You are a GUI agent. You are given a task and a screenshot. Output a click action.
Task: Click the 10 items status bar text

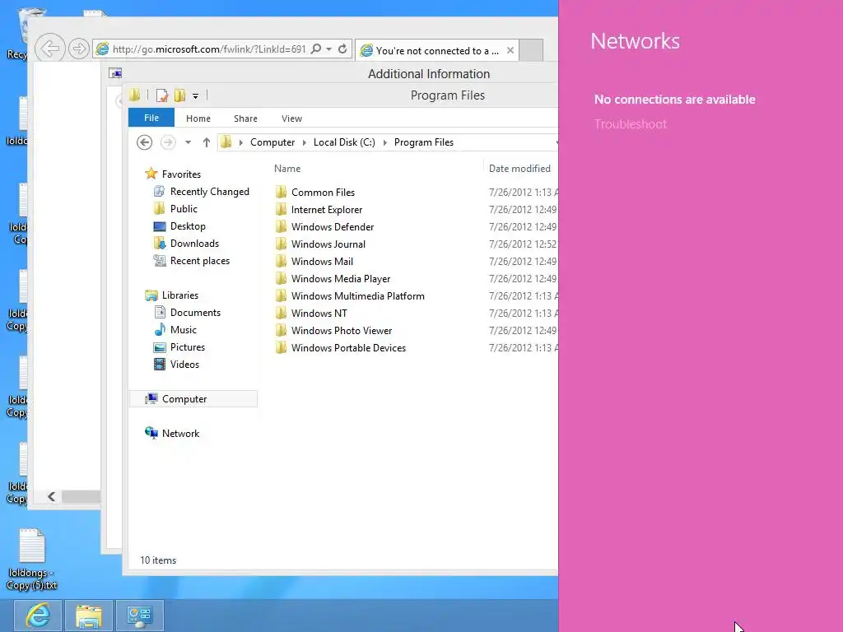coord(158,560)
